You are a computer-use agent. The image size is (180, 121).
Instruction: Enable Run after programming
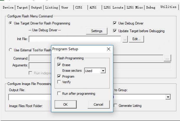tap(59, 94)
